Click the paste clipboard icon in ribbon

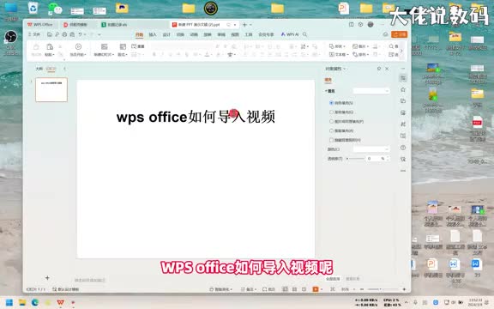click(50, 47)
